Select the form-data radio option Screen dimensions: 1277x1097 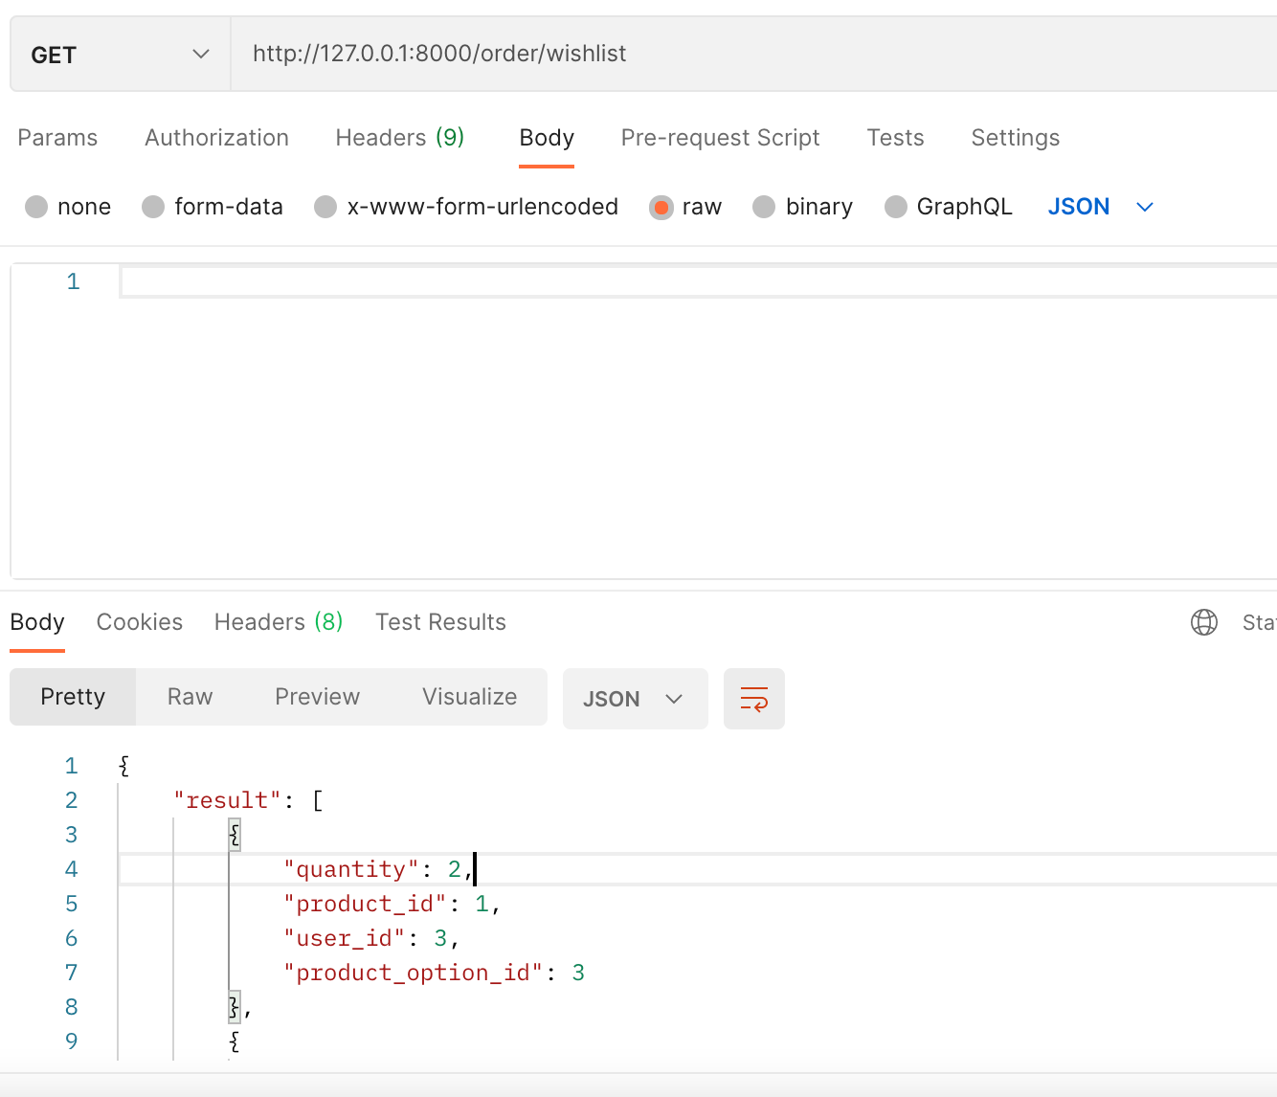point(153,207)
